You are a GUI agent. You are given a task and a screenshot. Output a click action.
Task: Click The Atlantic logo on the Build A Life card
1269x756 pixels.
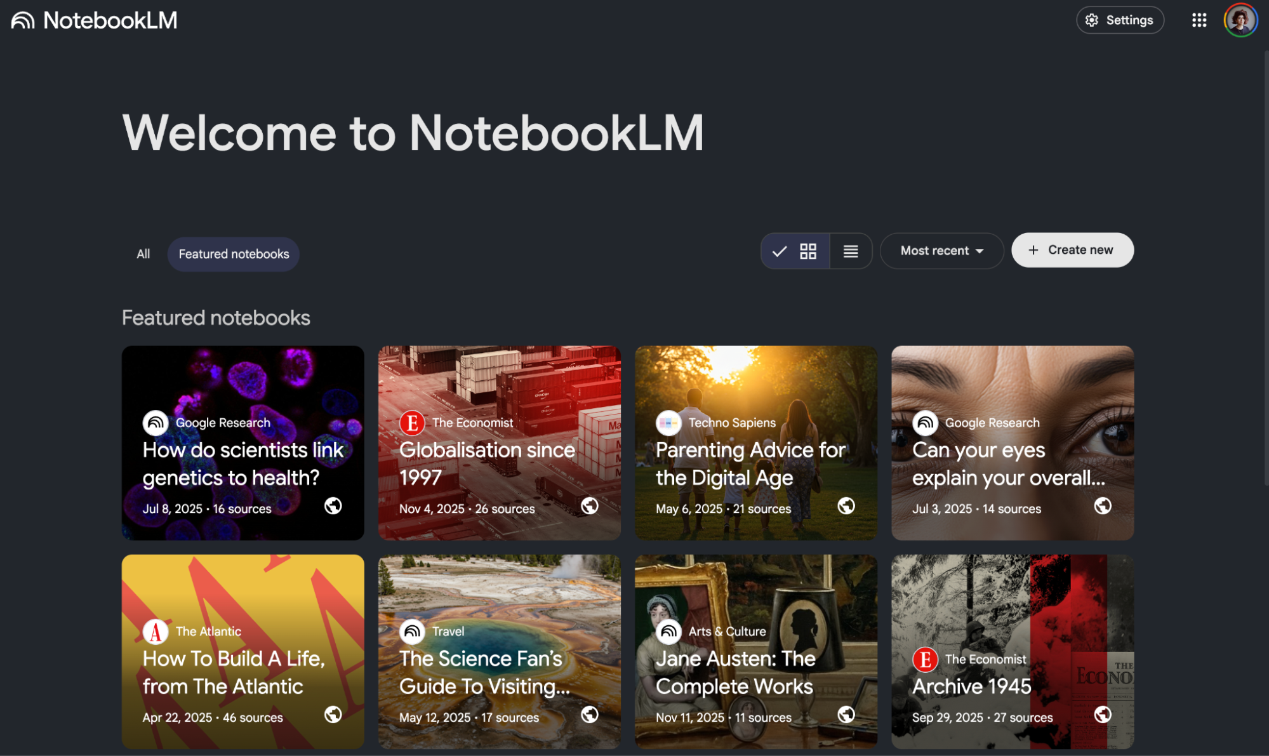click(x=156, y=631)
